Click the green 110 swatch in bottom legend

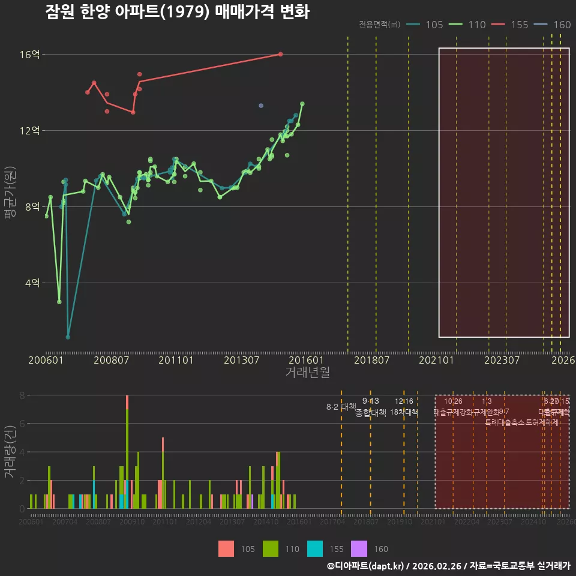point(271,549)
